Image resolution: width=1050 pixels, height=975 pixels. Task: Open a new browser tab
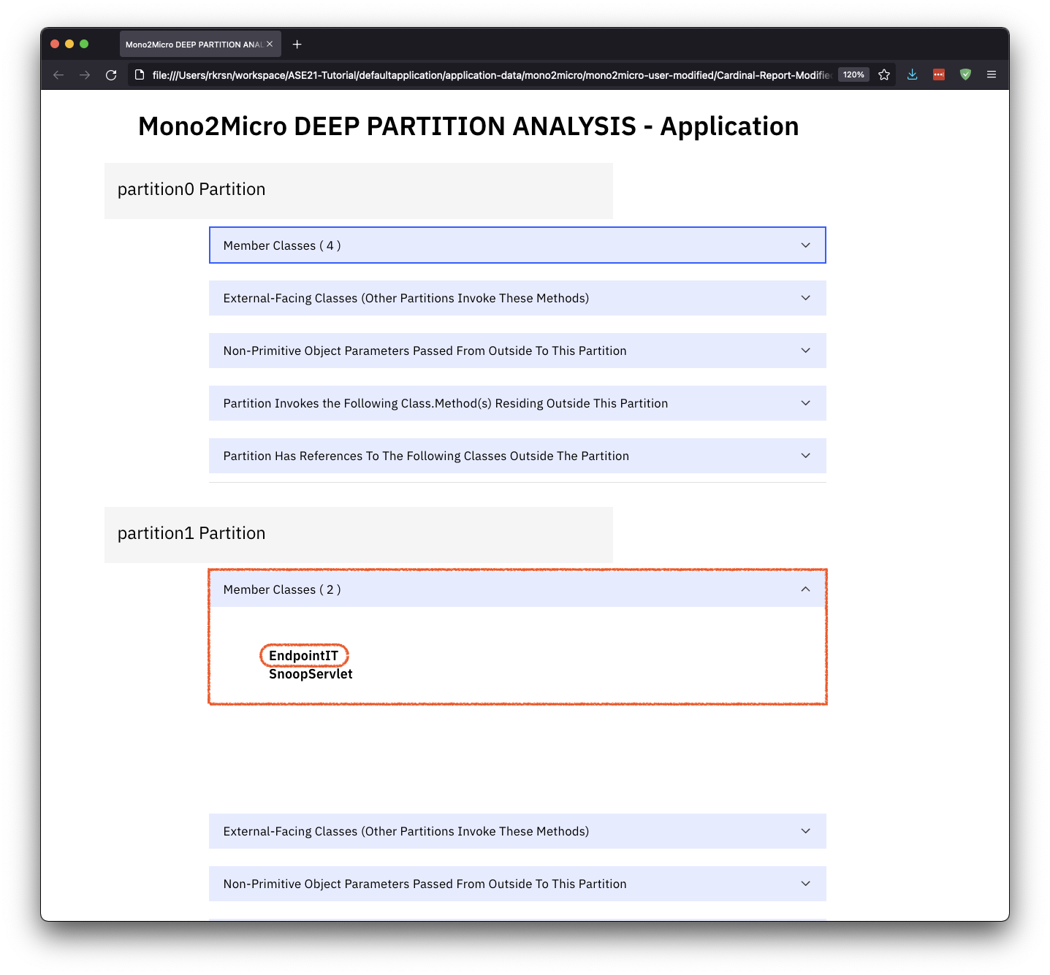(x=297, y=44)
